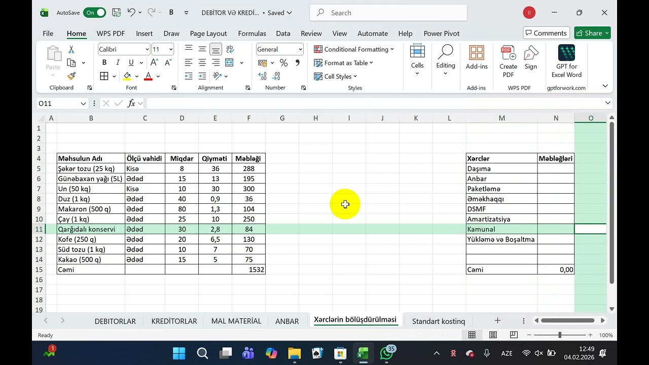The width and height of the screenshot is (649, 365).
Task: Click Increase Decimal icon
Action: pos(263,76)
